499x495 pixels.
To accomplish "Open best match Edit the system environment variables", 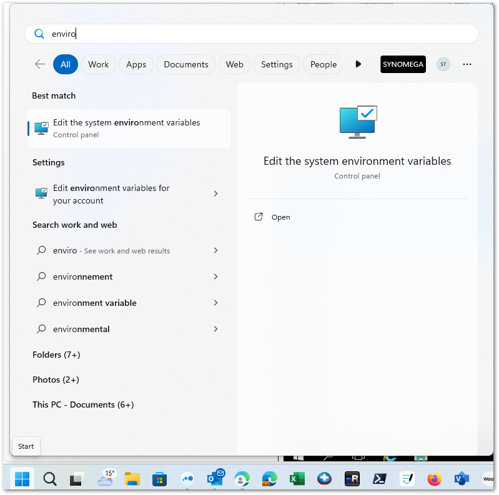I will [129, 129].
